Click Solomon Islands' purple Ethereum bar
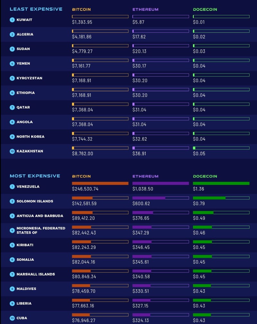 pos(160,198)
